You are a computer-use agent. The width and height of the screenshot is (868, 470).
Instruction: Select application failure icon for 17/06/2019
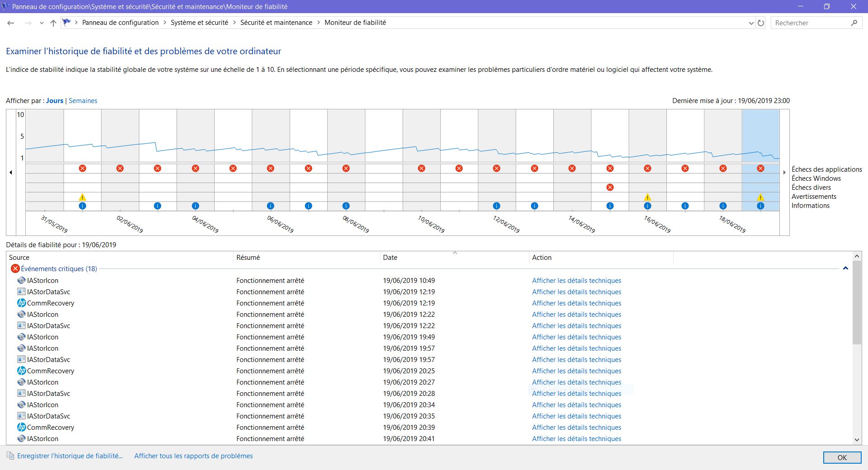(685, 168)
